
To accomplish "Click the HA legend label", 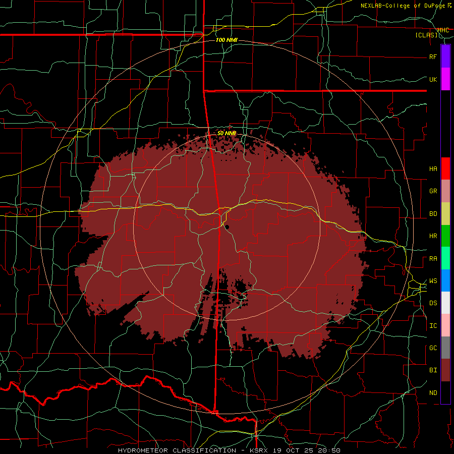I will coord(433,169).
